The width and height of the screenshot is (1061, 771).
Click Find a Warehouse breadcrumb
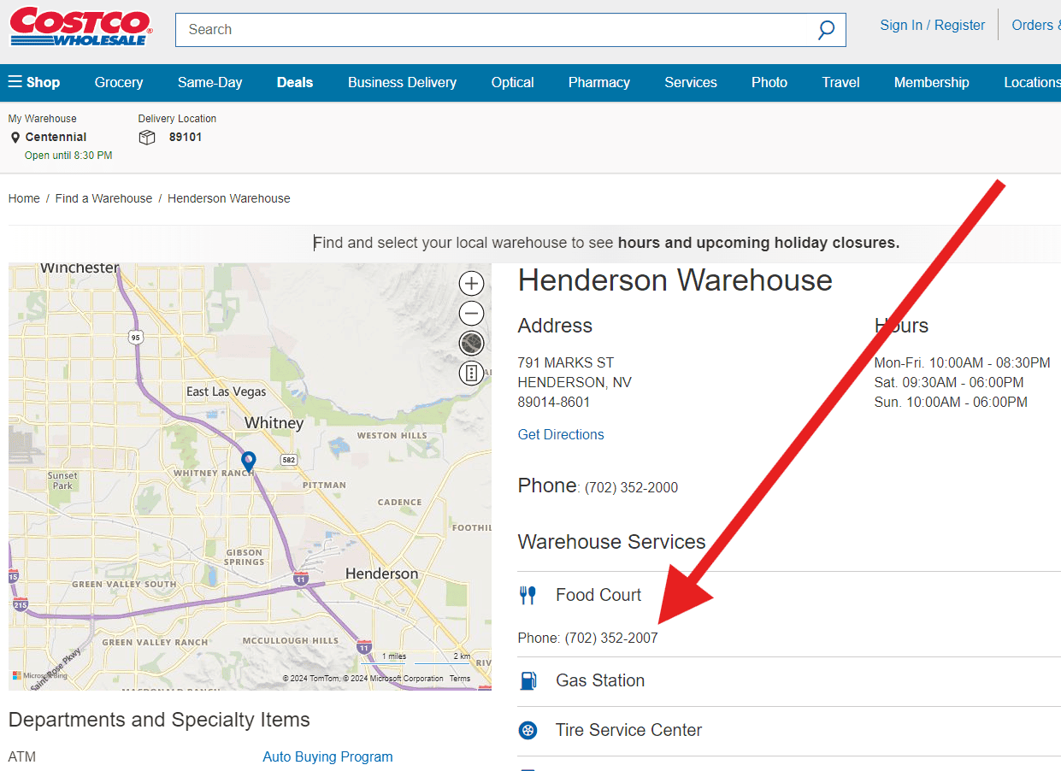103,198
